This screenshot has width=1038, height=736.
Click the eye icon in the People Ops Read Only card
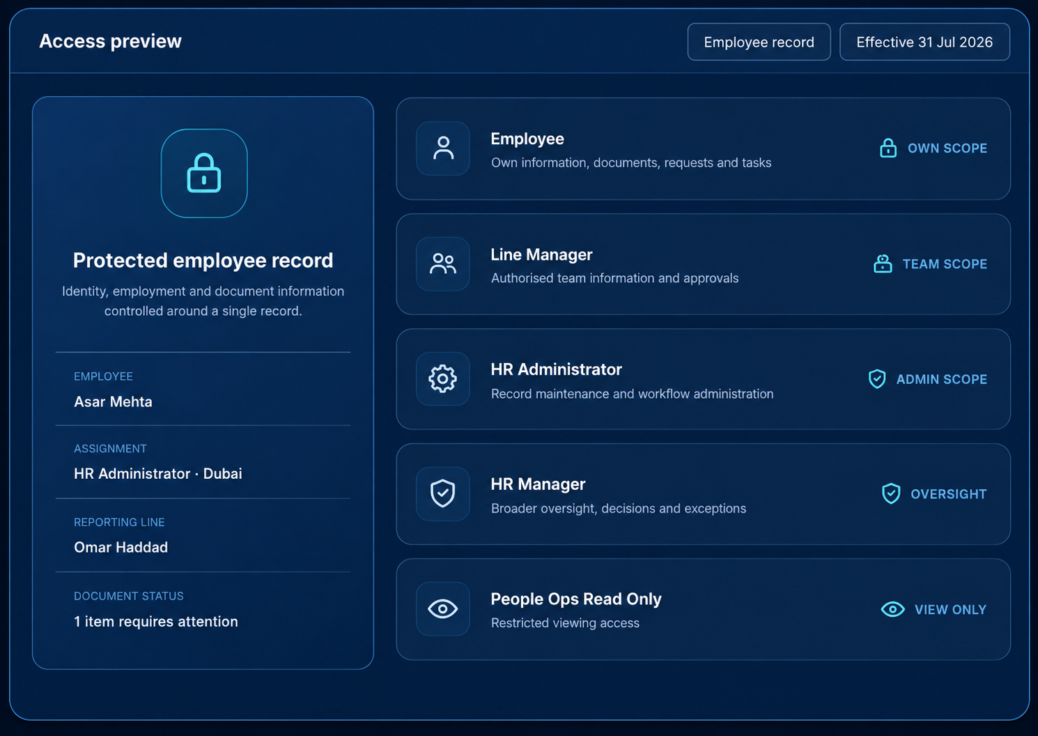click(443, 609)
